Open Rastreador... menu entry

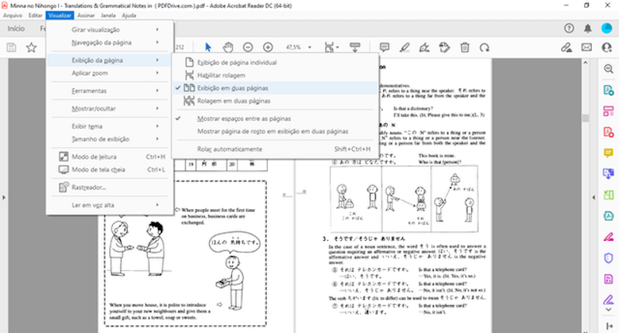(x=109, y=187)
